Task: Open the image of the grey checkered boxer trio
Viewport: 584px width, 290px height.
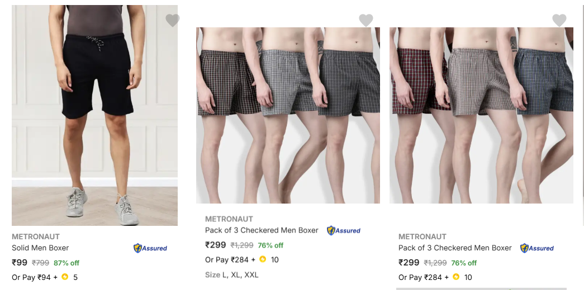Action: tap(288, 115)
